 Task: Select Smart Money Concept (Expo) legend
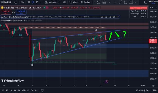click(13, 20)
